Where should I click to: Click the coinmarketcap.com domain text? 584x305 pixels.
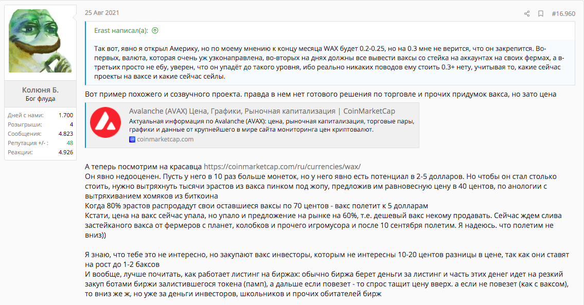[x=165, y=139]
